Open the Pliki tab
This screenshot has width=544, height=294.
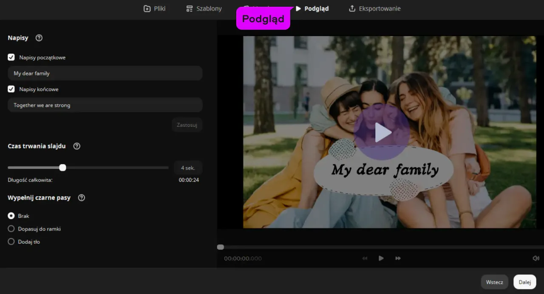(155, 9)
